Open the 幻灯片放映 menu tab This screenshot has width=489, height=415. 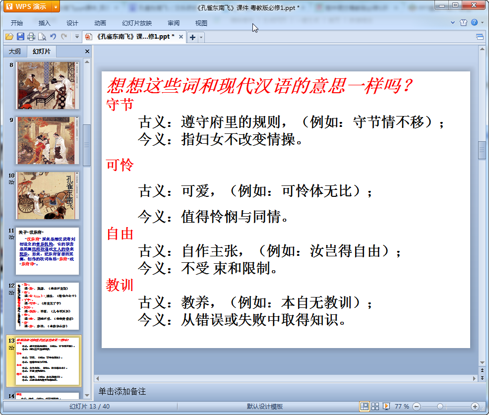point(137,23)
